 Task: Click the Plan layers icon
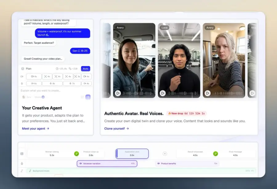(22, 69)
